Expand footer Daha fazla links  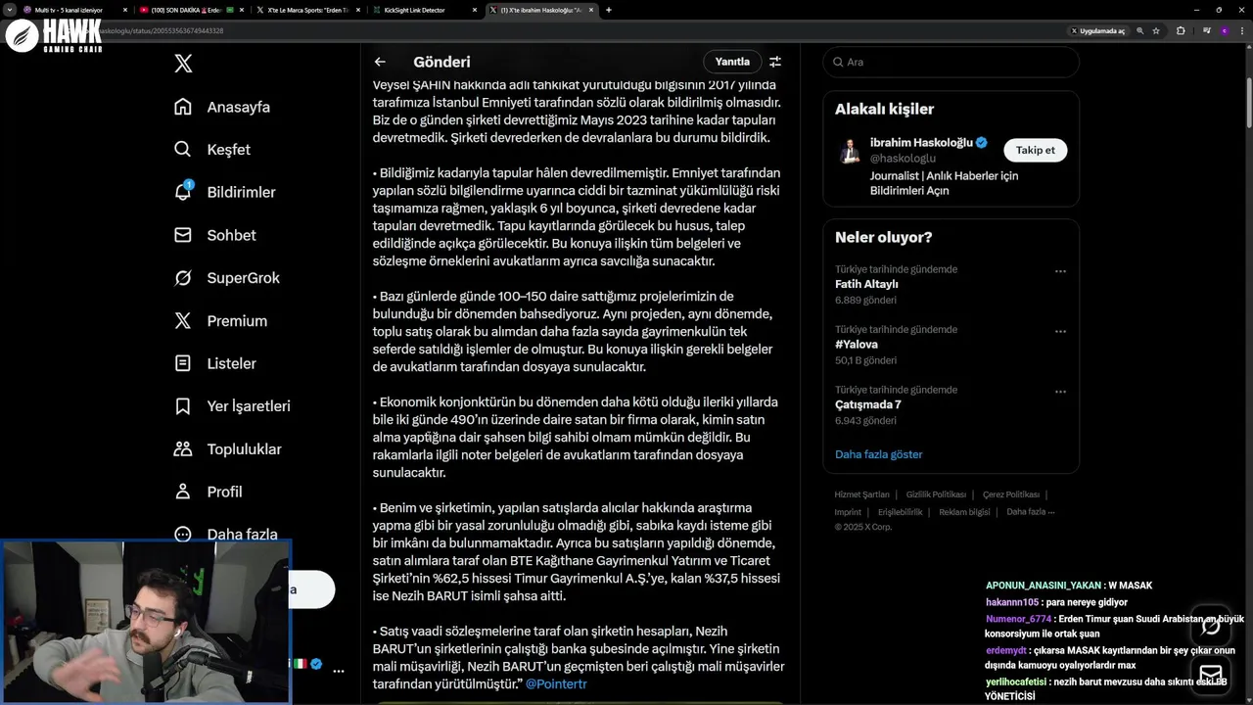point(1030,511)
